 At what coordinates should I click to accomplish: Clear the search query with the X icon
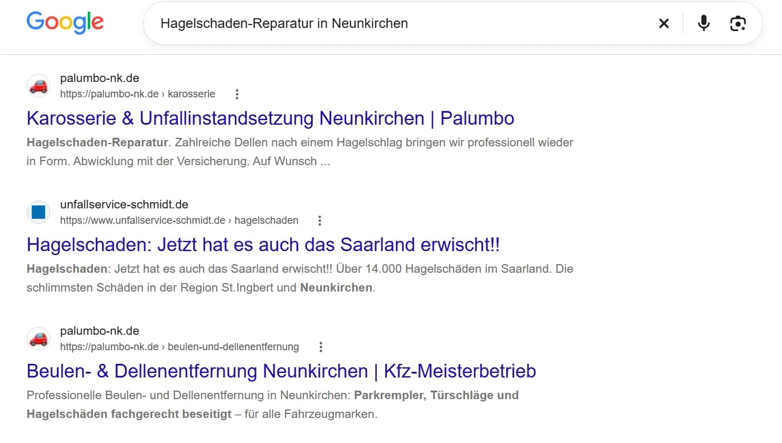664,23
